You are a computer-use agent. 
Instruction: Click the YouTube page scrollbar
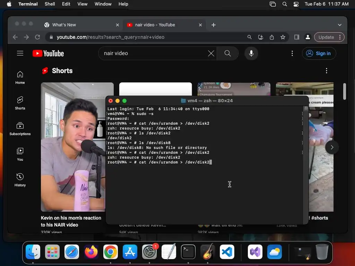344,91
